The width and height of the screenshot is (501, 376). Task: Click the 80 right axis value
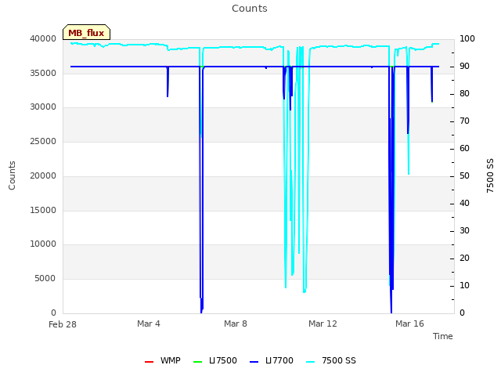click(464, 94)
